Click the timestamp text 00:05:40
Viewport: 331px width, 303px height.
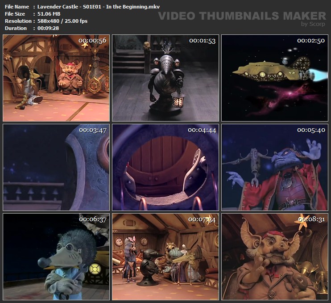(x=311, y=130)
